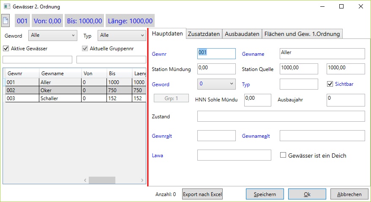The width and height of the screenshot is (371, 202).
Task: Click the Speichern button
Action: [265, 194]
